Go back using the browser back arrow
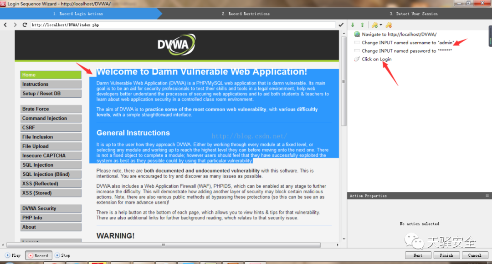This screenshot has width=492, height=264. pos(5,25)
